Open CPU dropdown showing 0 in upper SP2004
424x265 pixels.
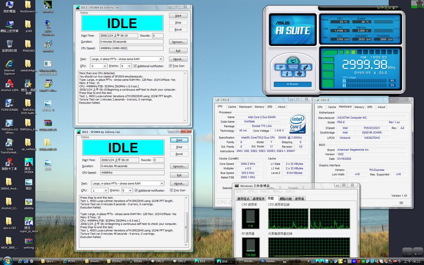[x=99, y=66]
